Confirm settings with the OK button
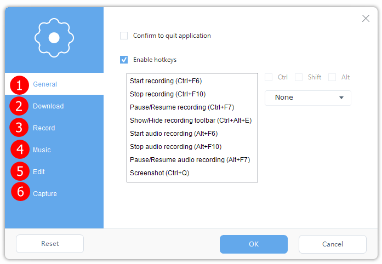Image resolution: width=382 pixels, height=264 pixels. [254, 244]
